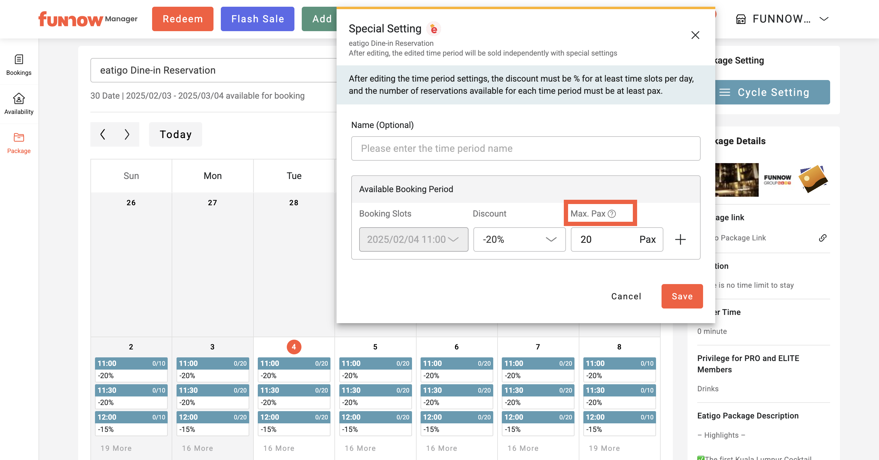Click the Available Booking Period heading

[406, 189]
